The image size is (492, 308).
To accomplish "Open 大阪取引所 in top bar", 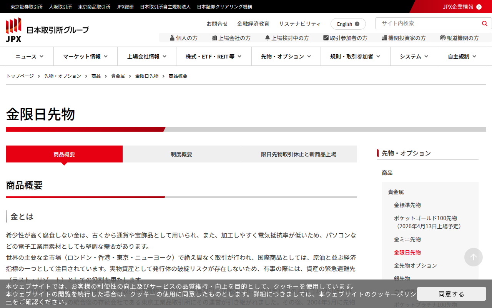I will click(60, 7).
